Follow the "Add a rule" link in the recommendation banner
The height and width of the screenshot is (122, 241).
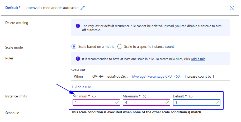pyautogui.click(x=198, y=59)
